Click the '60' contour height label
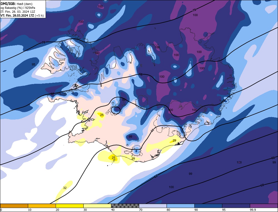Image resolution: width=278 pixels, height=212 pixels. [x=273, y=158]
